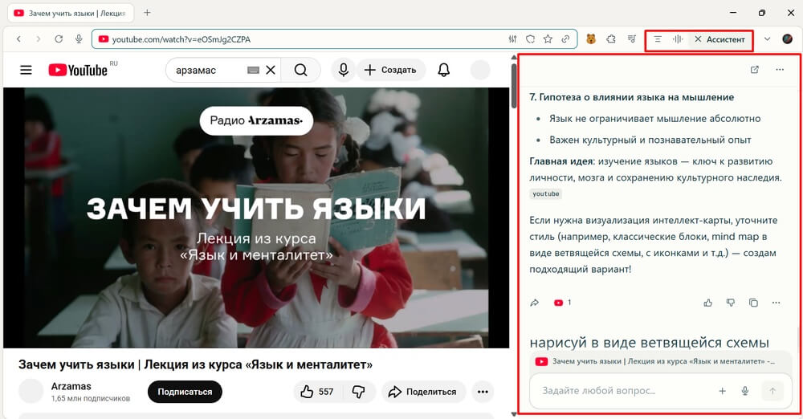Open the Arzamas channel avatar
The image size is (803, 419).
[31, 392]
